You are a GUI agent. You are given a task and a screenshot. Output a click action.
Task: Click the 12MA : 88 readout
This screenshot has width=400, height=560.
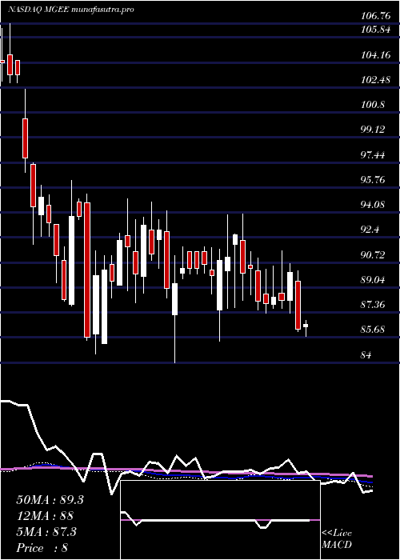coord(45,516)
